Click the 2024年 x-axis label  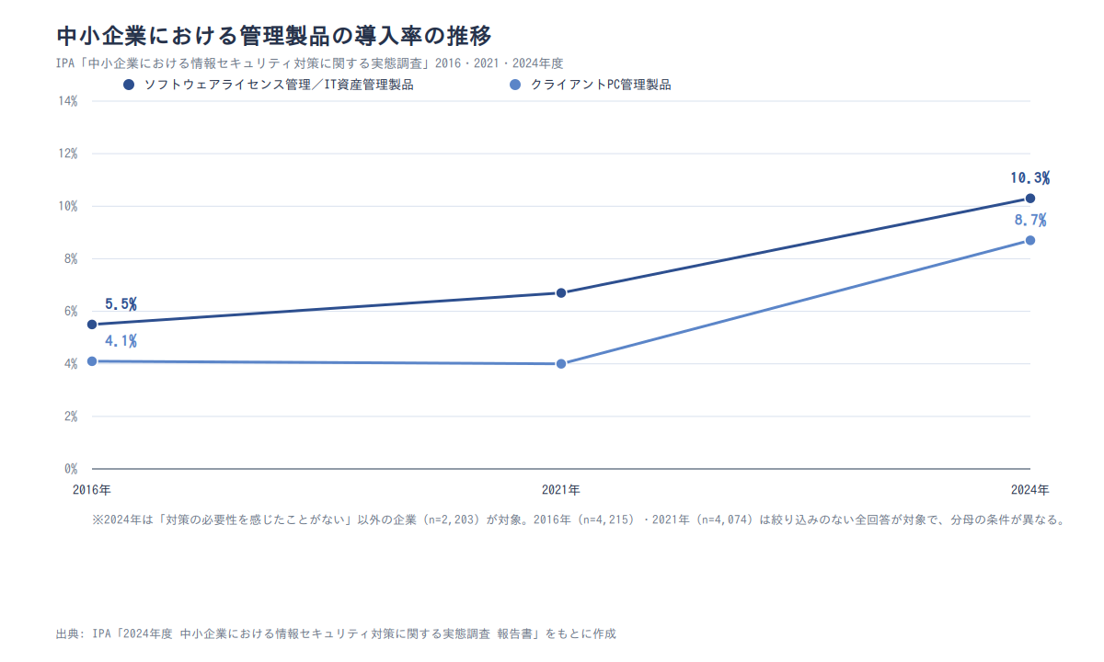[x=1029, y=489]
